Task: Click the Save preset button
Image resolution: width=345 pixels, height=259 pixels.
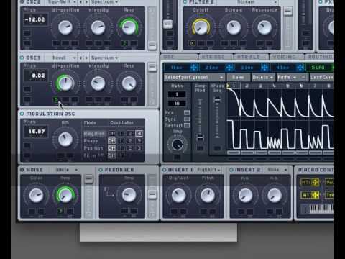Action: (238, 78)
